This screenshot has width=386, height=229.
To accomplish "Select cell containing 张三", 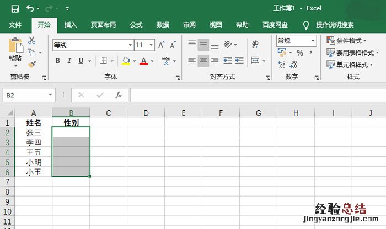I will pyautogui.click(x=34, y=133).
